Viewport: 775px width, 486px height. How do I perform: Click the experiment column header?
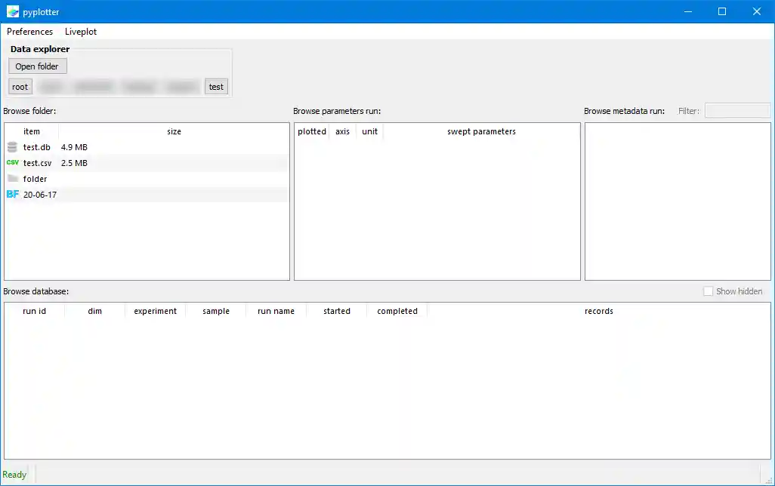point(155,311)
